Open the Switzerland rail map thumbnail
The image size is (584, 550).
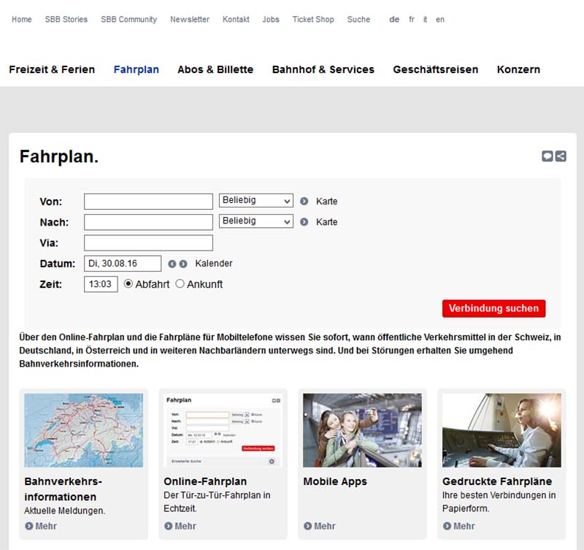tap(83, 430)
